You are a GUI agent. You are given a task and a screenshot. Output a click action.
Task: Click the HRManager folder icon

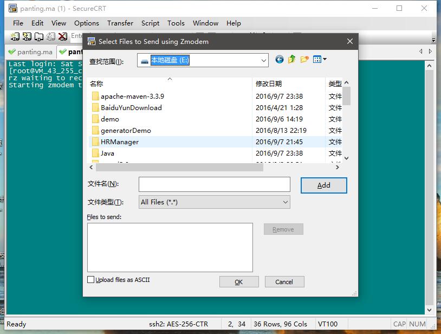[x=96, y=142]
